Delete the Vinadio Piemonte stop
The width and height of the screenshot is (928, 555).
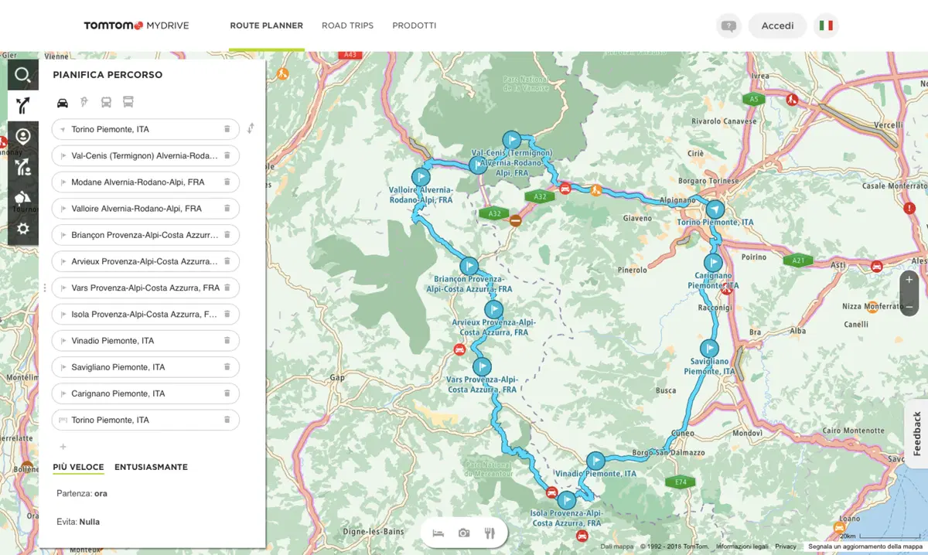tap(227, 341)
